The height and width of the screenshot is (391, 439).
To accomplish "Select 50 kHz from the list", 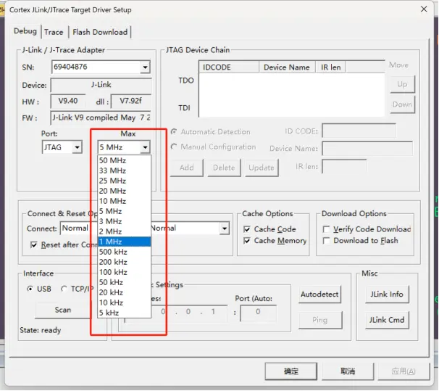I will pyautogui.click(x=124, y=282).
